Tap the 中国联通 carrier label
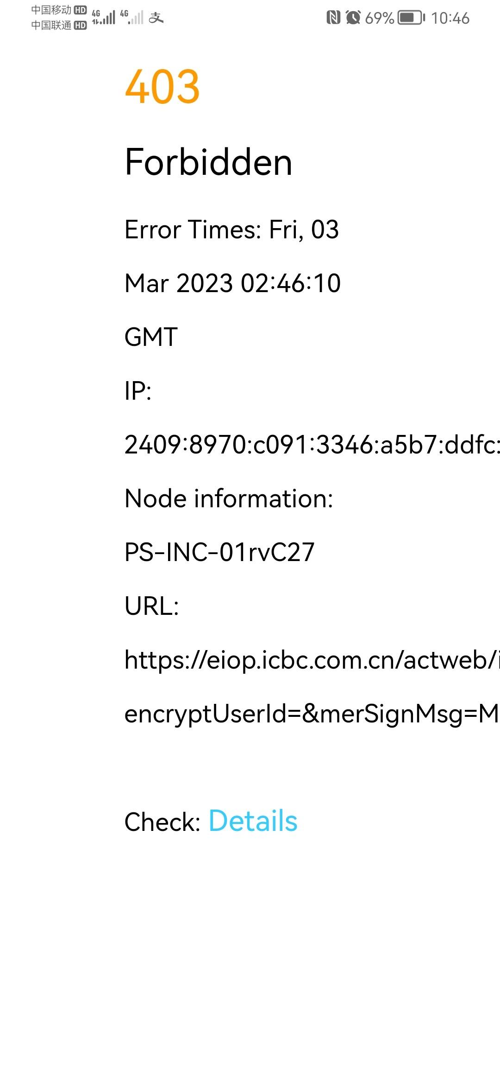 coord(51,26)
